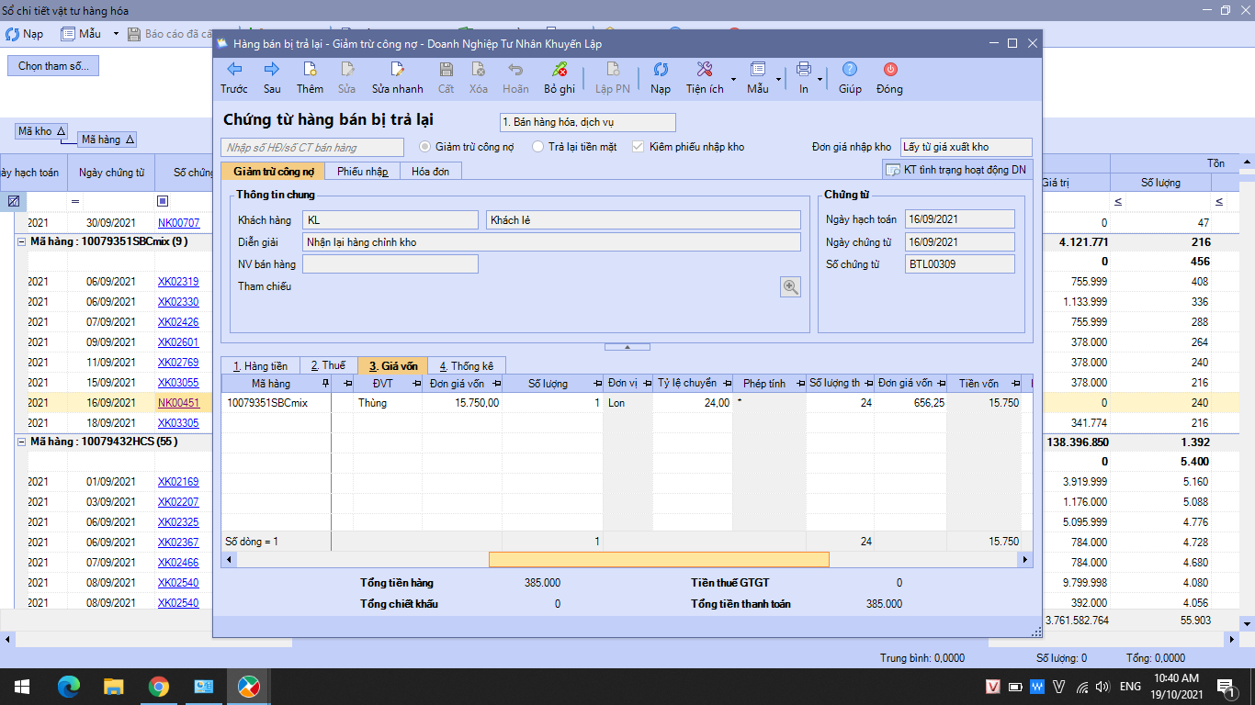Open the Bán hàng hóa, dịch vụ combo box
This screenshot has width=1255, height=705.
(x=587, y=122)
